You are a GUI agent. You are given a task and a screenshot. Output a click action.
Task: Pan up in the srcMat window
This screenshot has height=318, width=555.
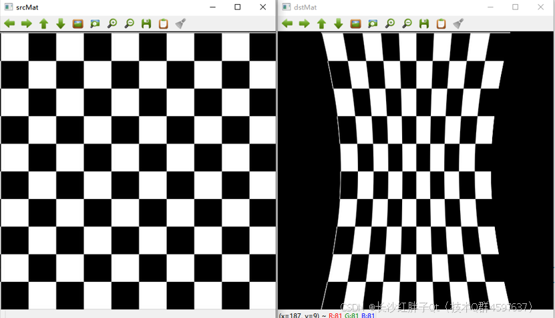(x=44, y=23)
